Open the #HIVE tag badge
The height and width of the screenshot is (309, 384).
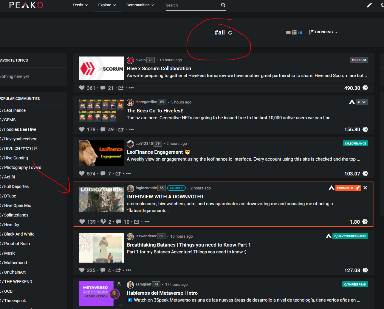coord(362,102)
